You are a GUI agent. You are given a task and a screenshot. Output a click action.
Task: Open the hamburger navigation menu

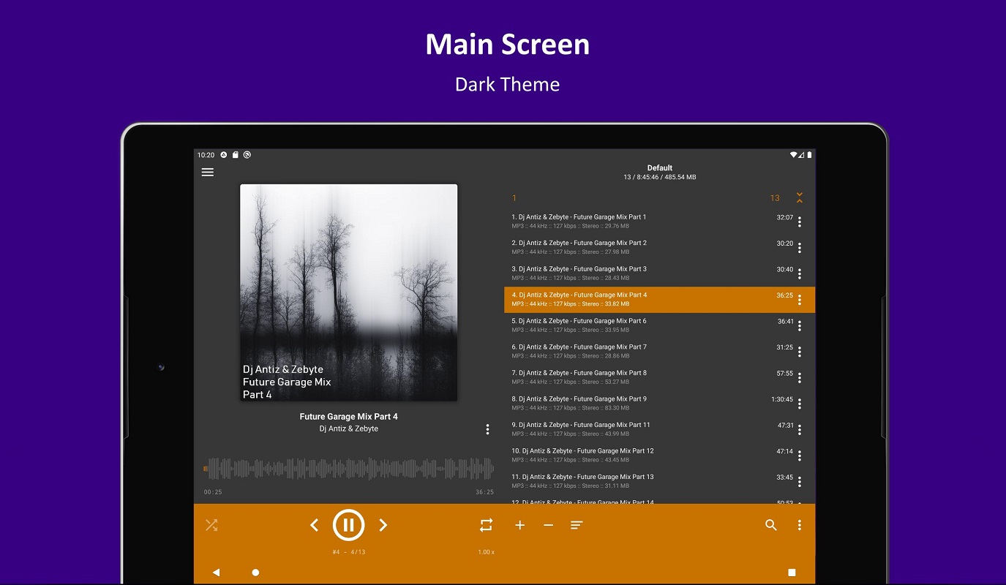pos(208,173)
